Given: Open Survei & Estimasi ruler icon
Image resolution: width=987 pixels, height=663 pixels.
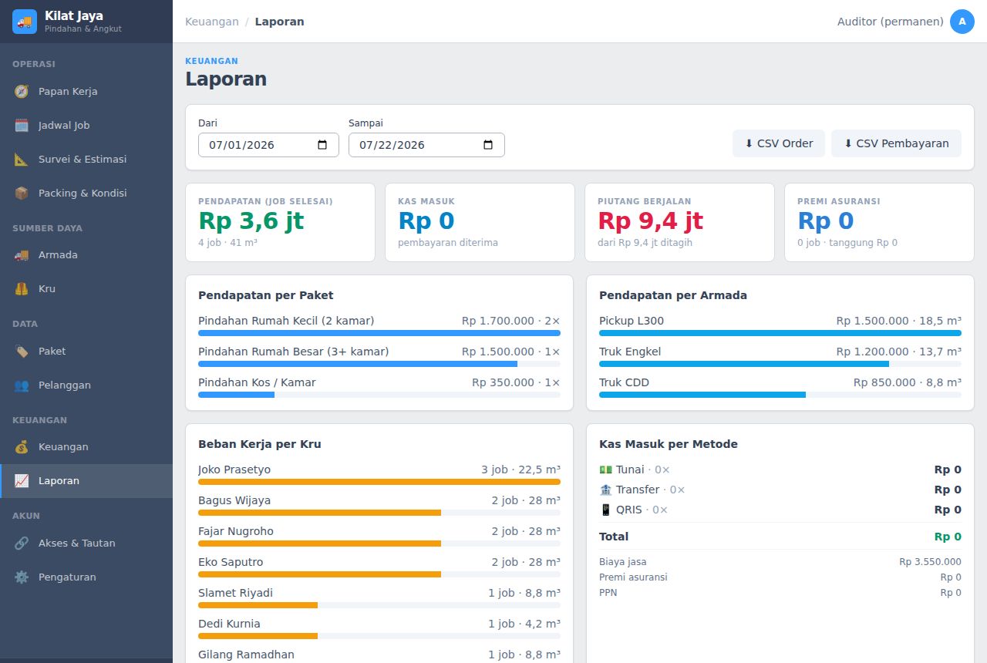Looking at the screenshot, I should [22, 160].
